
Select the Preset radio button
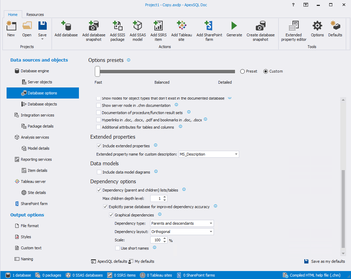point(242,71)
